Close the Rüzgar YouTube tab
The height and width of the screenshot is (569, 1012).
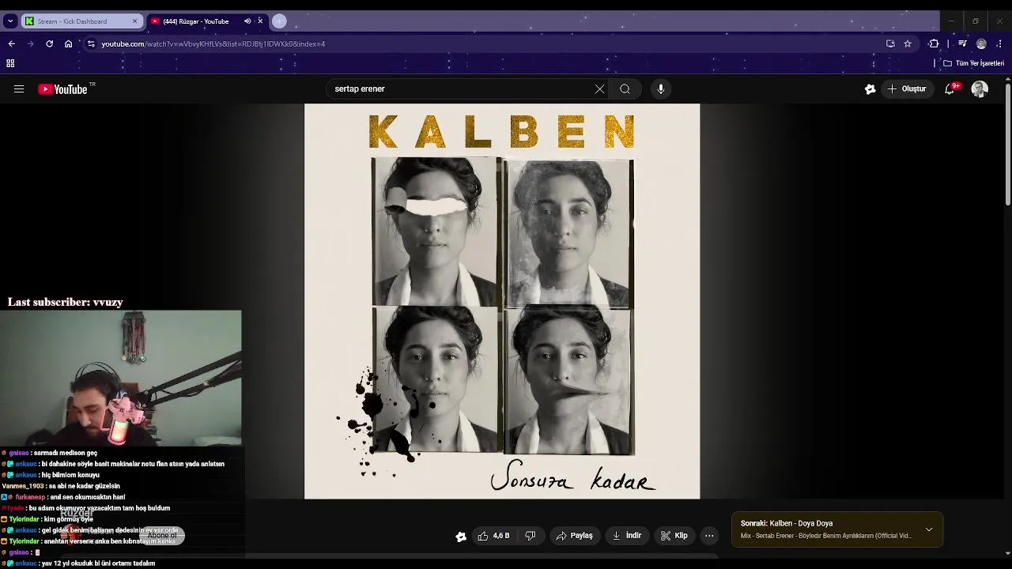coord(260,21)
